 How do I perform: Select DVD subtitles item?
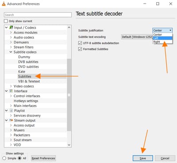tap(28, 67)
